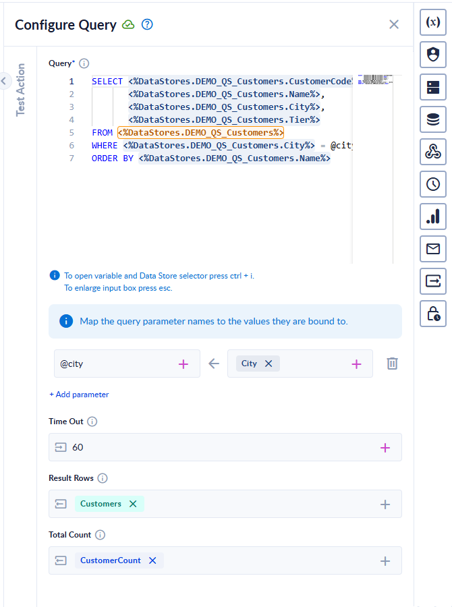Image resolution: width=452 pixels, height=607 pixels.
Task: Remove the CustomerCount variable chip
Action: 152,560
